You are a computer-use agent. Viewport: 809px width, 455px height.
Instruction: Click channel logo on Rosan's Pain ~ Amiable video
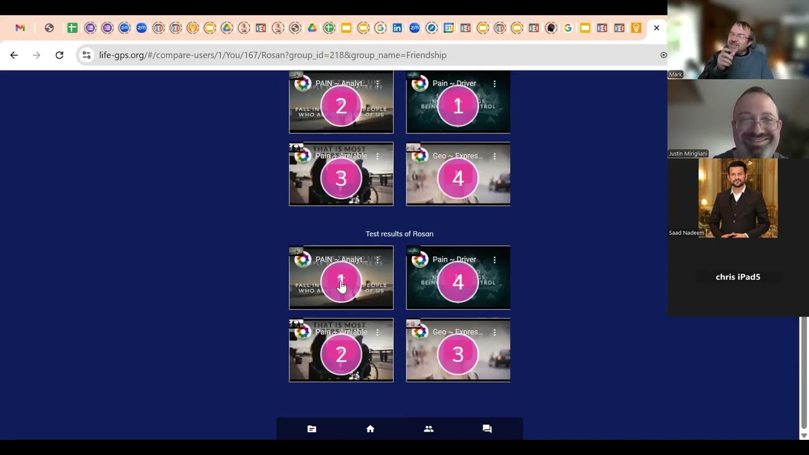coord(303,332)
